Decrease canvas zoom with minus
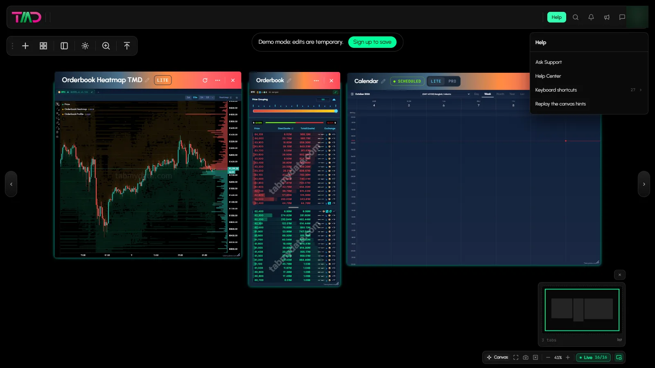 tap(548, 357)
